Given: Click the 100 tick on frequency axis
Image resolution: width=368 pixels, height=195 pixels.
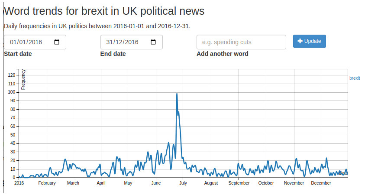Looking at the screenshot, I should point(12,92).
